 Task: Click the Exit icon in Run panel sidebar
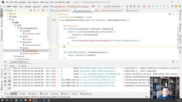tap(5, 85)
